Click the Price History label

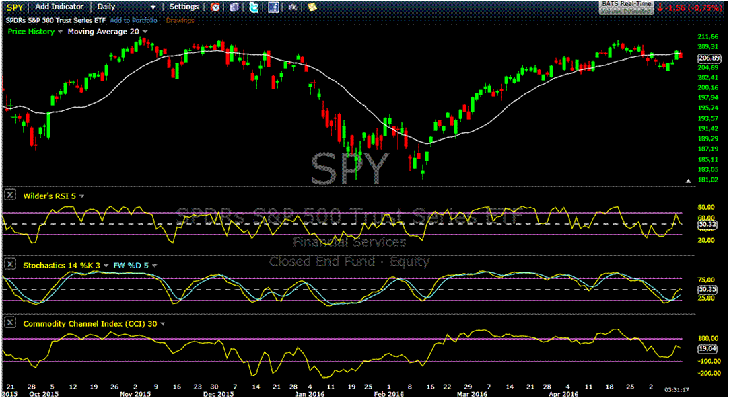tap(31, 32)
